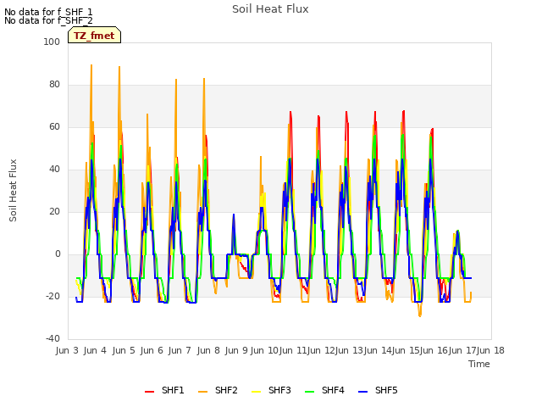Click the highest orange SHF2 peak near Jun 4
Screen dimensions: 542x407
(91, 65)
